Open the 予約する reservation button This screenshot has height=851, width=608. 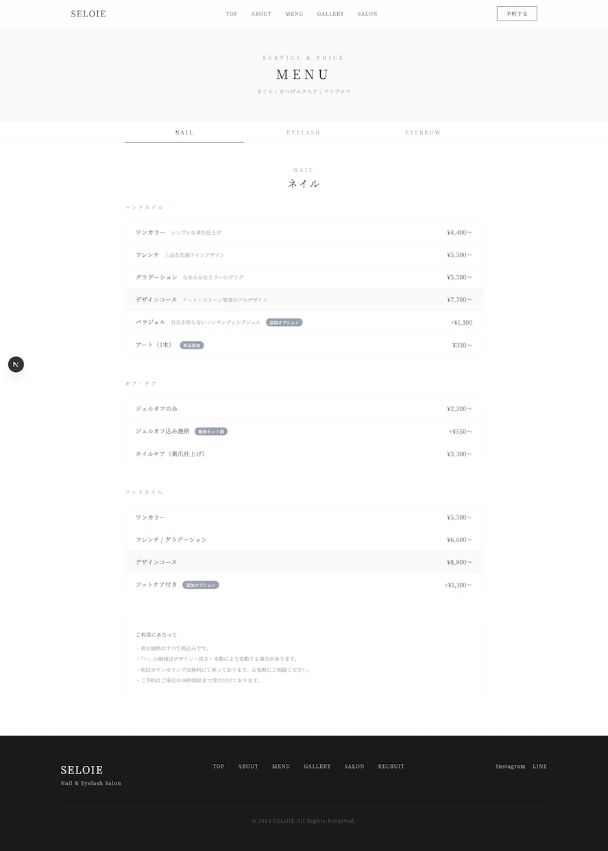click(x=517, y=14)
